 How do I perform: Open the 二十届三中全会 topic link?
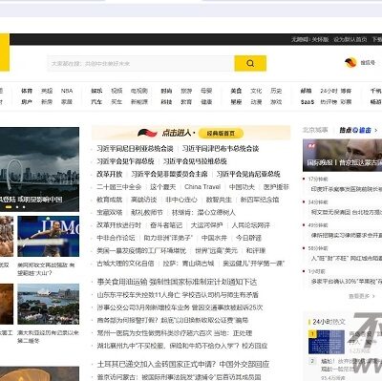point(118,187)
